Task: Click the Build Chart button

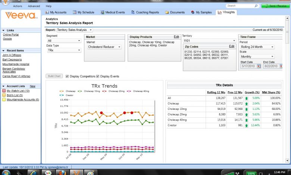Action: (54, 76)
